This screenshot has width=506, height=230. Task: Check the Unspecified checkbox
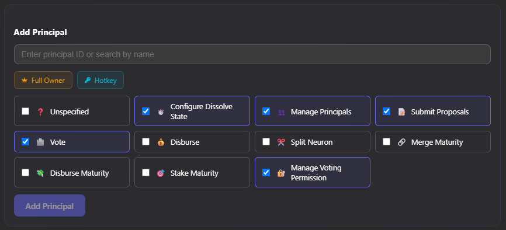click(25, 111)
